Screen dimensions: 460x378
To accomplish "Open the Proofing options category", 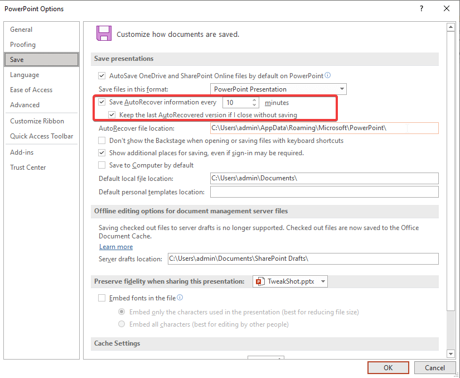I will (x=41, y=44).
